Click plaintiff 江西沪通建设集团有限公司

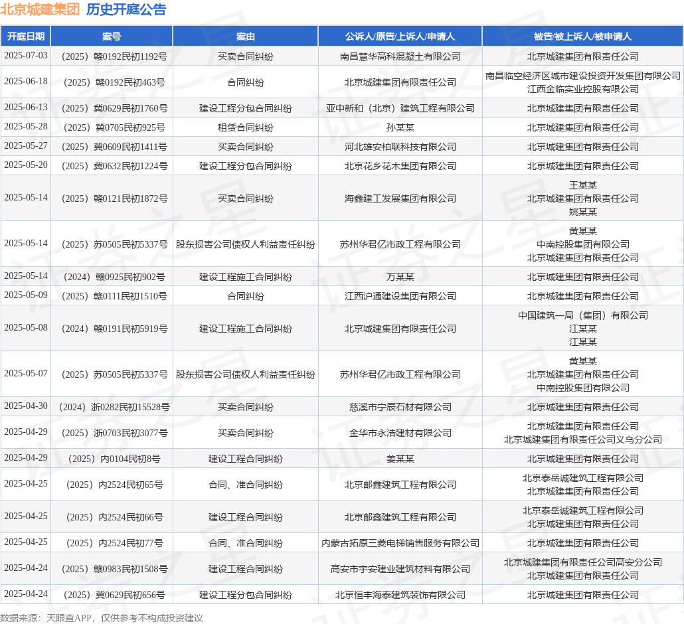(400, 296)
